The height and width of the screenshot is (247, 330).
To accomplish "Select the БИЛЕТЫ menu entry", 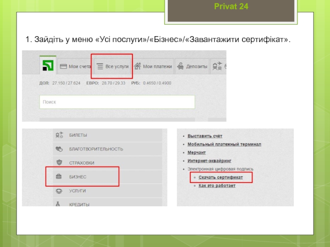I will click(108, 135).
